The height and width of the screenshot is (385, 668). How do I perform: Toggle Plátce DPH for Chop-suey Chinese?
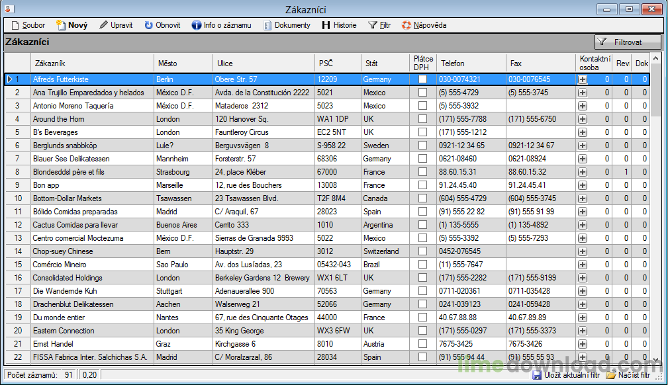click(422, 251)
